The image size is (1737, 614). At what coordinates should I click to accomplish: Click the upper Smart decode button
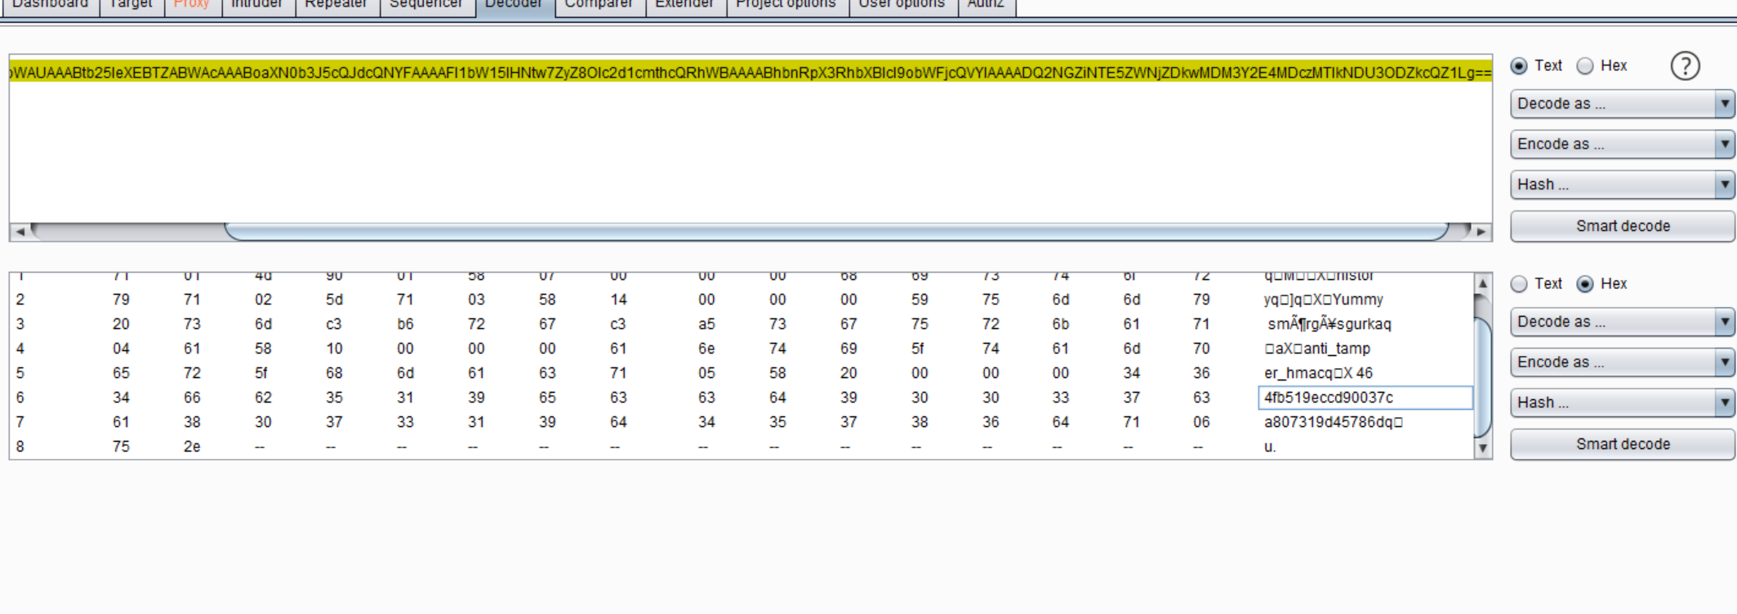(1622, 226)
